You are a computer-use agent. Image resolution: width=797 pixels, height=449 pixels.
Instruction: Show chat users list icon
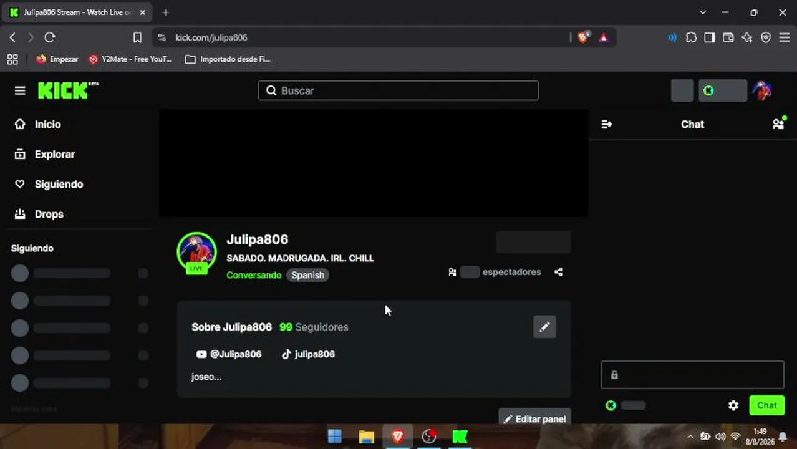point(778,123)
